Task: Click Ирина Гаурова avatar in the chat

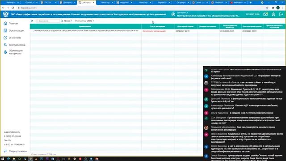Action: 206,135
